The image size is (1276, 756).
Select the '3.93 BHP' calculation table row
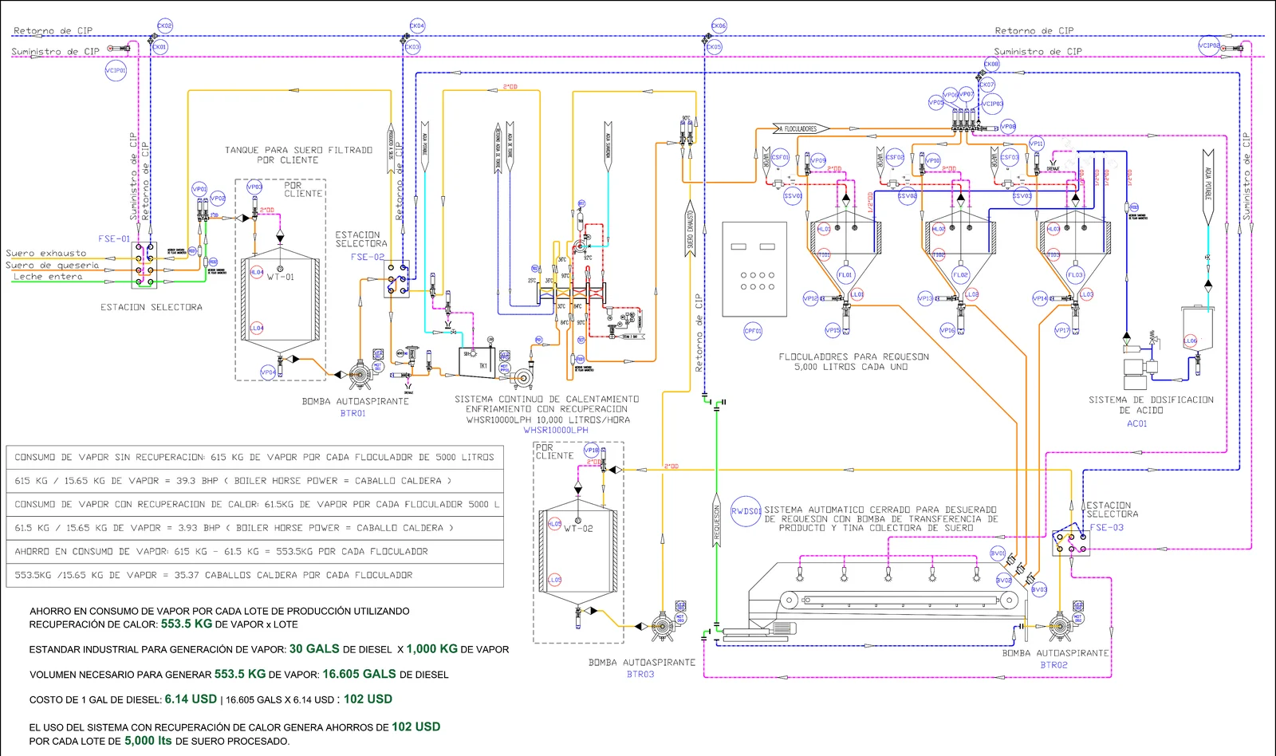[x=254, y=528]
